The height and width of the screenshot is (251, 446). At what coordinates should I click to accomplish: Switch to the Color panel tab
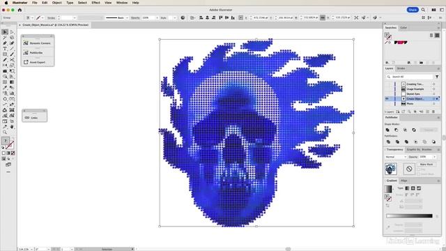point(403,28)
